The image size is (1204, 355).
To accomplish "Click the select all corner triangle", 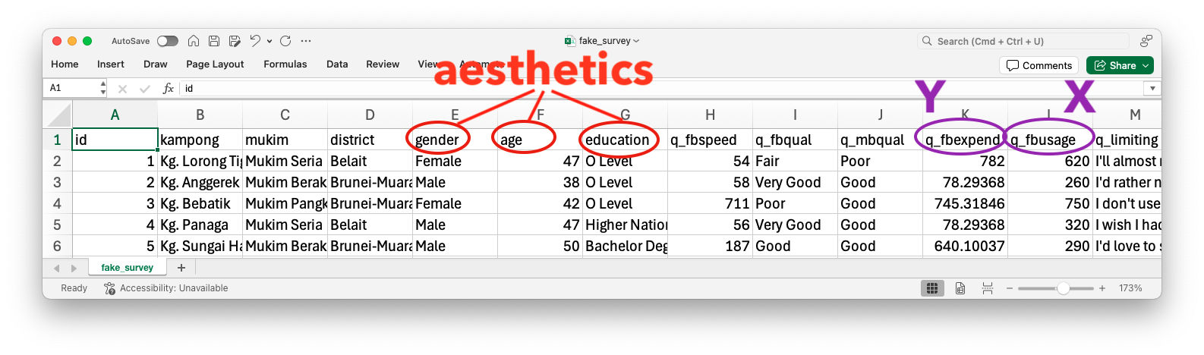I will pos(58,115).
